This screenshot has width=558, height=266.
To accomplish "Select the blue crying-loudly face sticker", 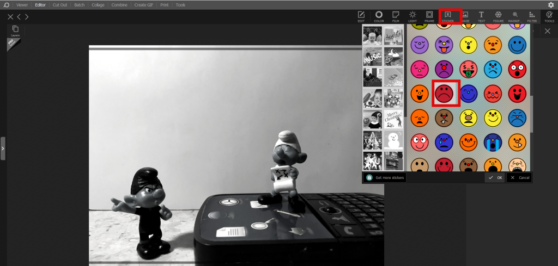I will point(493,143).
